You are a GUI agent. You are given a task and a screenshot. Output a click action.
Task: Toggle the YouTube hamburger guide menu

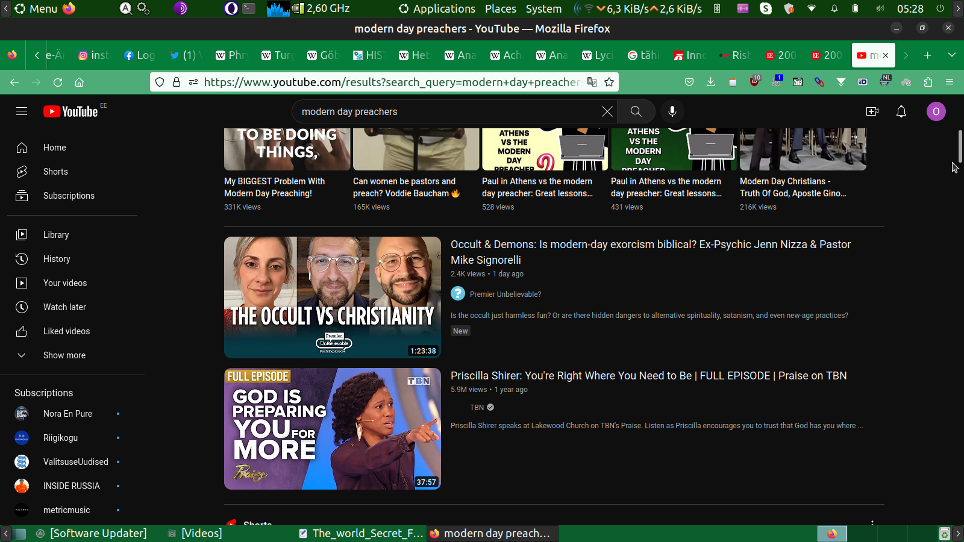pos(22,111)
